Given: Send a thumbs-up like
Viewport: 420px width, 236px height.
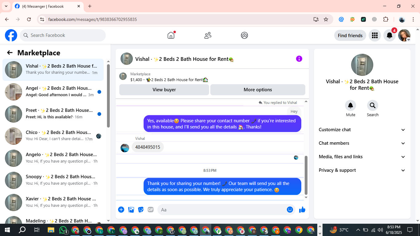Looking at the screenshot, I should pyautogui.click(x=302, y=210).
